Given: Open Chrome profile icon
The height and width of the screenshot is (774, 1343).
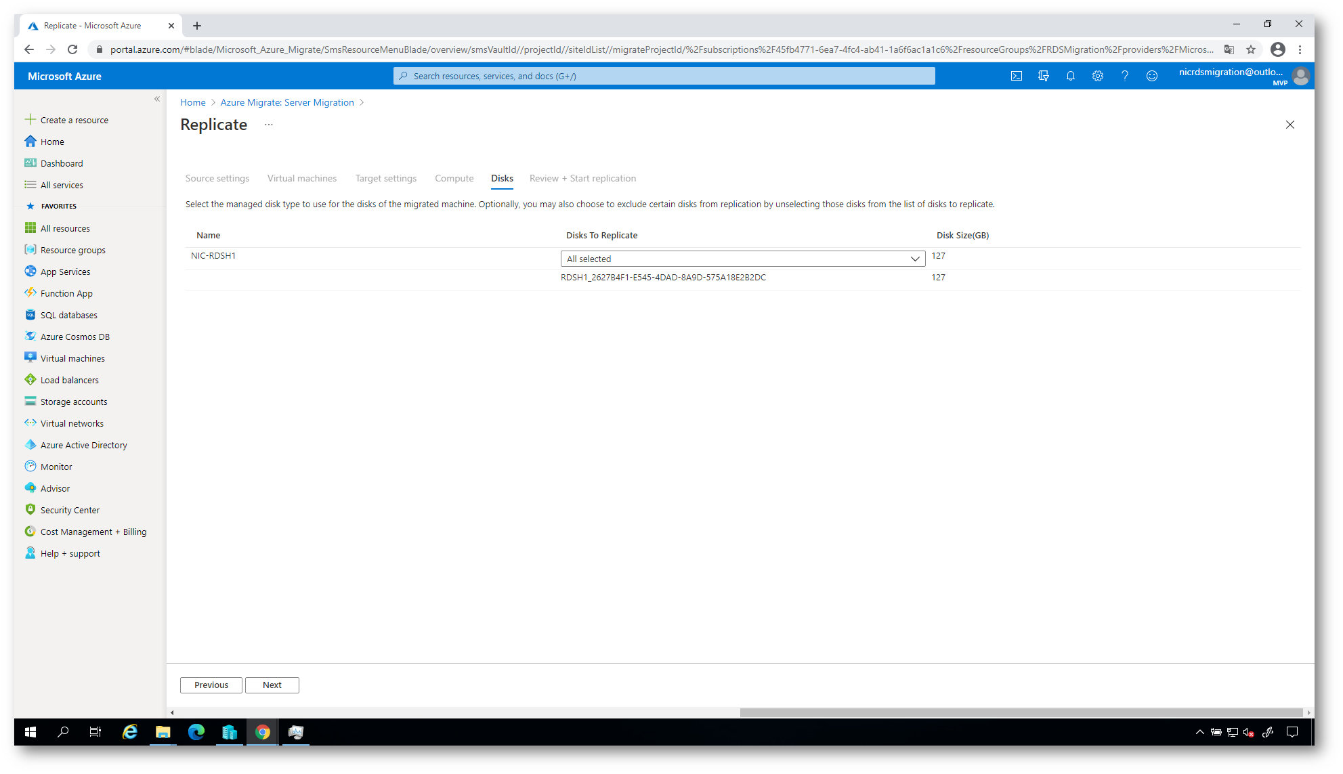Looking at the screenshot, I should coord(1277,49).
